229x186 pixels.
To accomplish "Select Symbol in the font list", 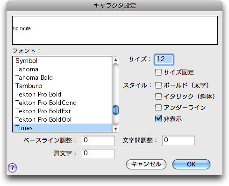I will [x=62, y=61].
